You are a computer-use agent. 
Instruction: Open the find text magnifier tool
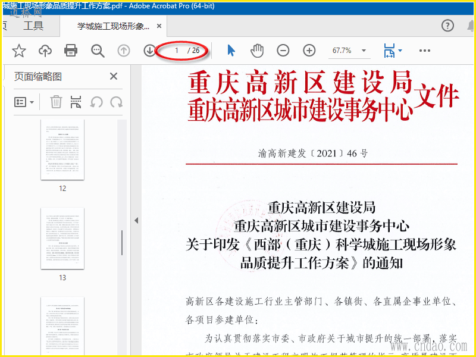pos(98,51)
